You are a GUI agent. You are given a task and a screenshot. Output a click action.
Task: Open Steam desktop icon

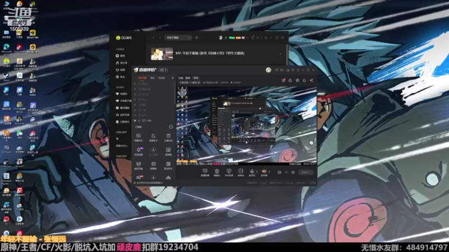pyautogui.click(x=6, y=77)
